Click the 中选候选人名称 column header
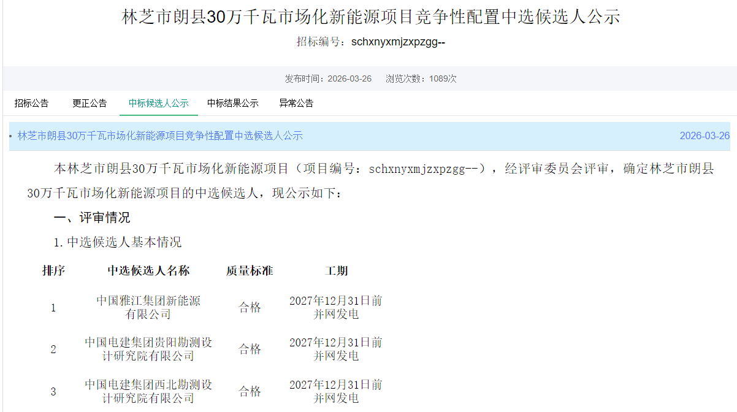This screenshot has width=737, height=412. (148, 270)
